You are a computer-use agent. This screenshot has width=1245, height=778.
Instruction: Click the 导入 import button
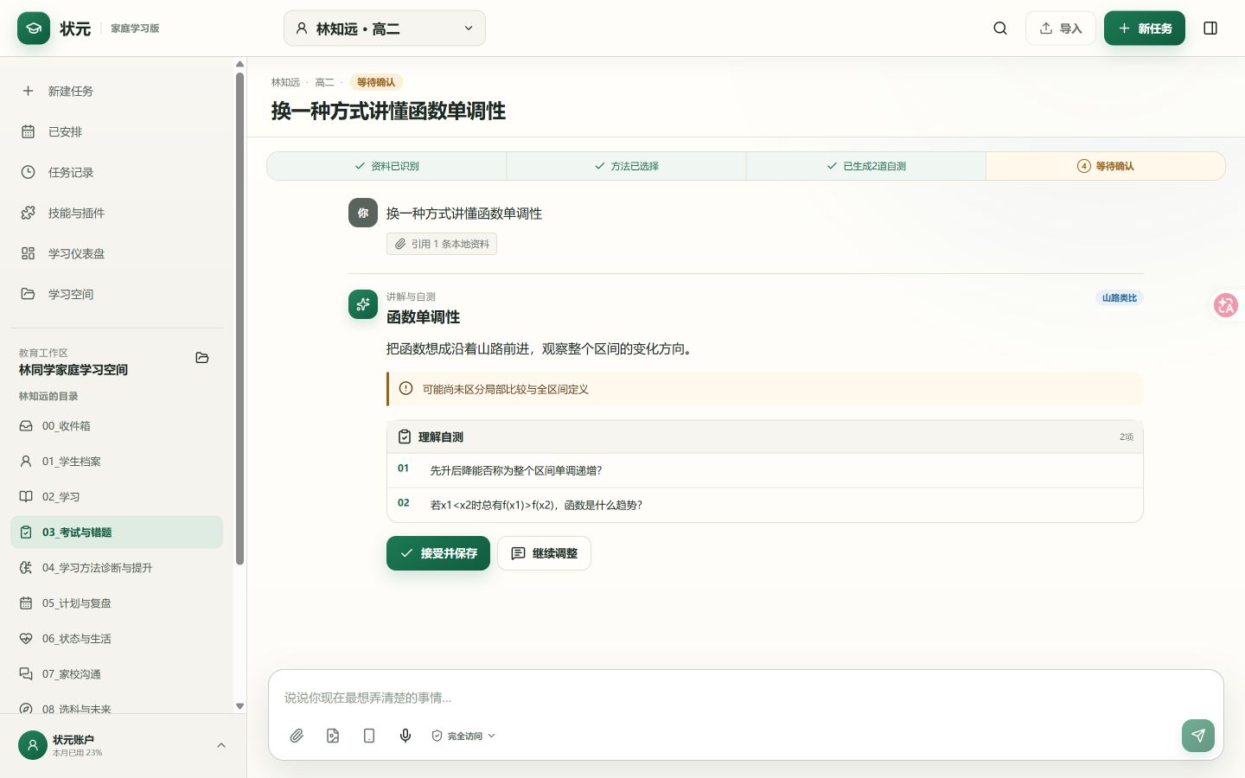pyautogui.click(x=1061, y=29)
